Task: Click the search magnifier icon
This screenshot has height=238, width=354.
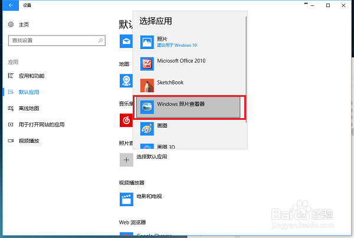Action: (x=100, y=41)
